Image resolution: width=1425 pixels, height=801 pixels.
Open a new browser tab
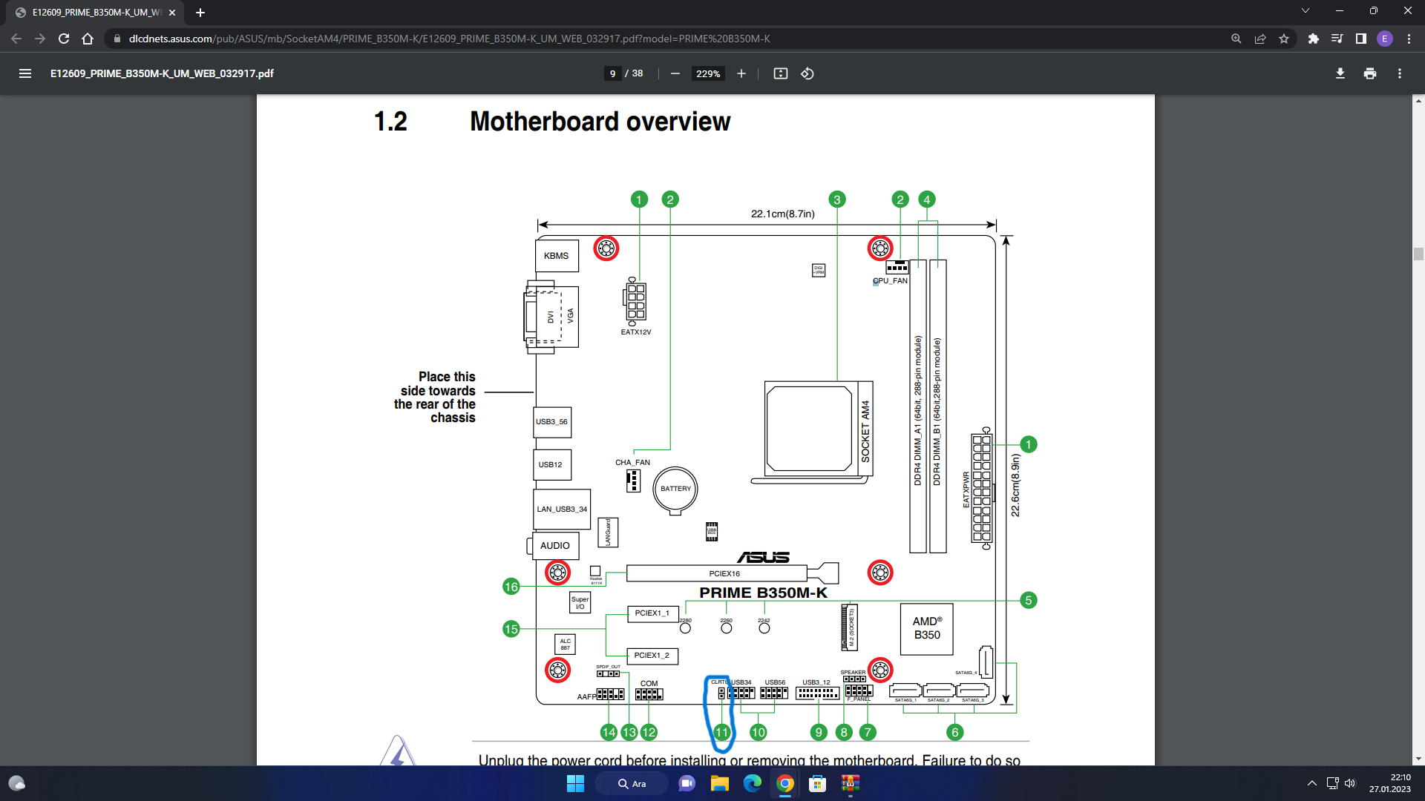point(200,13)
